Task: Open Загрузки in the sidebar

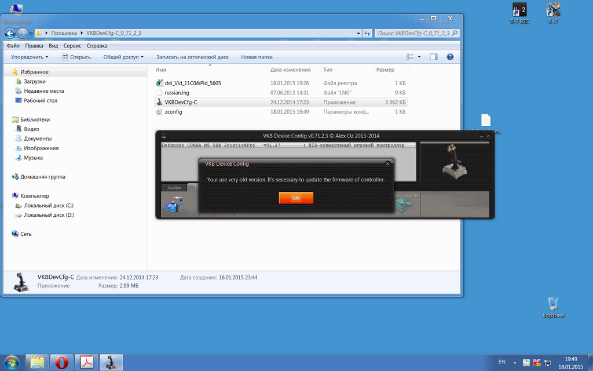Action: coord(34,81)
